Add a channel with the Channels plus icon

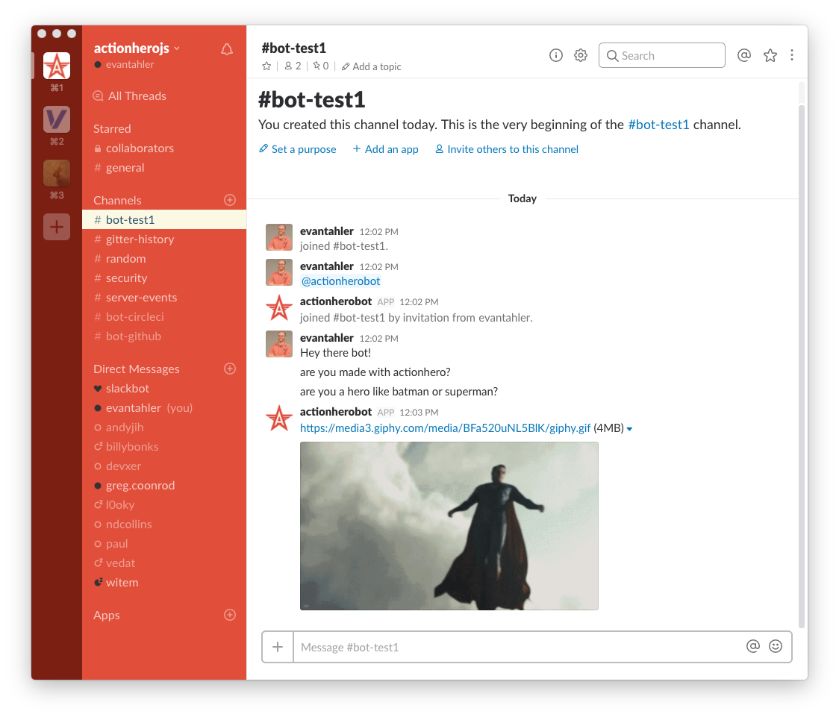pyautogui.click(x=230, y=200)
